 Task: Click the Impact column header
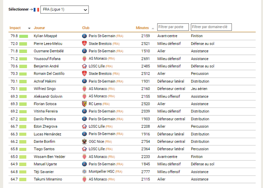pyautogui.click(x=15, y=28)
